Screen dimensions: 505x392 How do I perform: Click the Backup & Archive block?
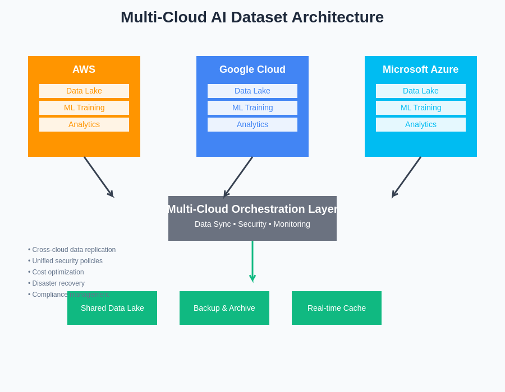click(x=224, y=308)
